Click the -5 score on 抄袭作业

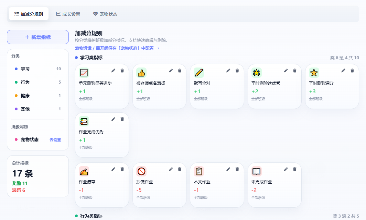click(139, 190)
